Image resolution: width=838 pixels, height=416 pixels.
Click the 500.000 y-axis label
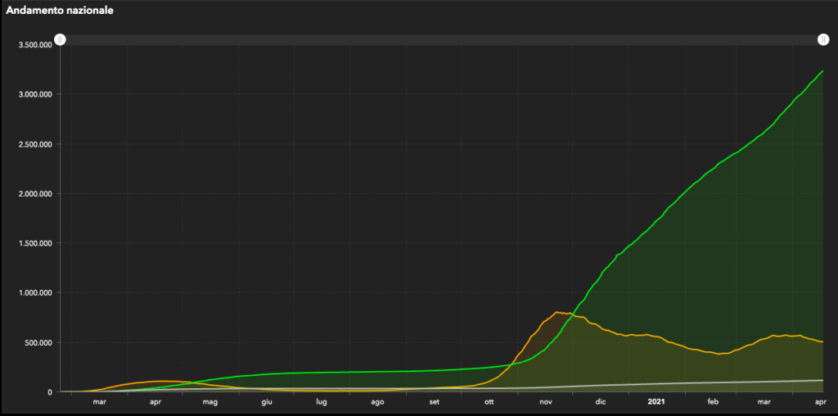38,342
